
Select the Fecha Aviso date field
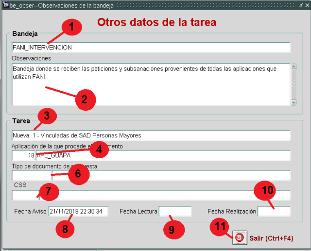78,212
